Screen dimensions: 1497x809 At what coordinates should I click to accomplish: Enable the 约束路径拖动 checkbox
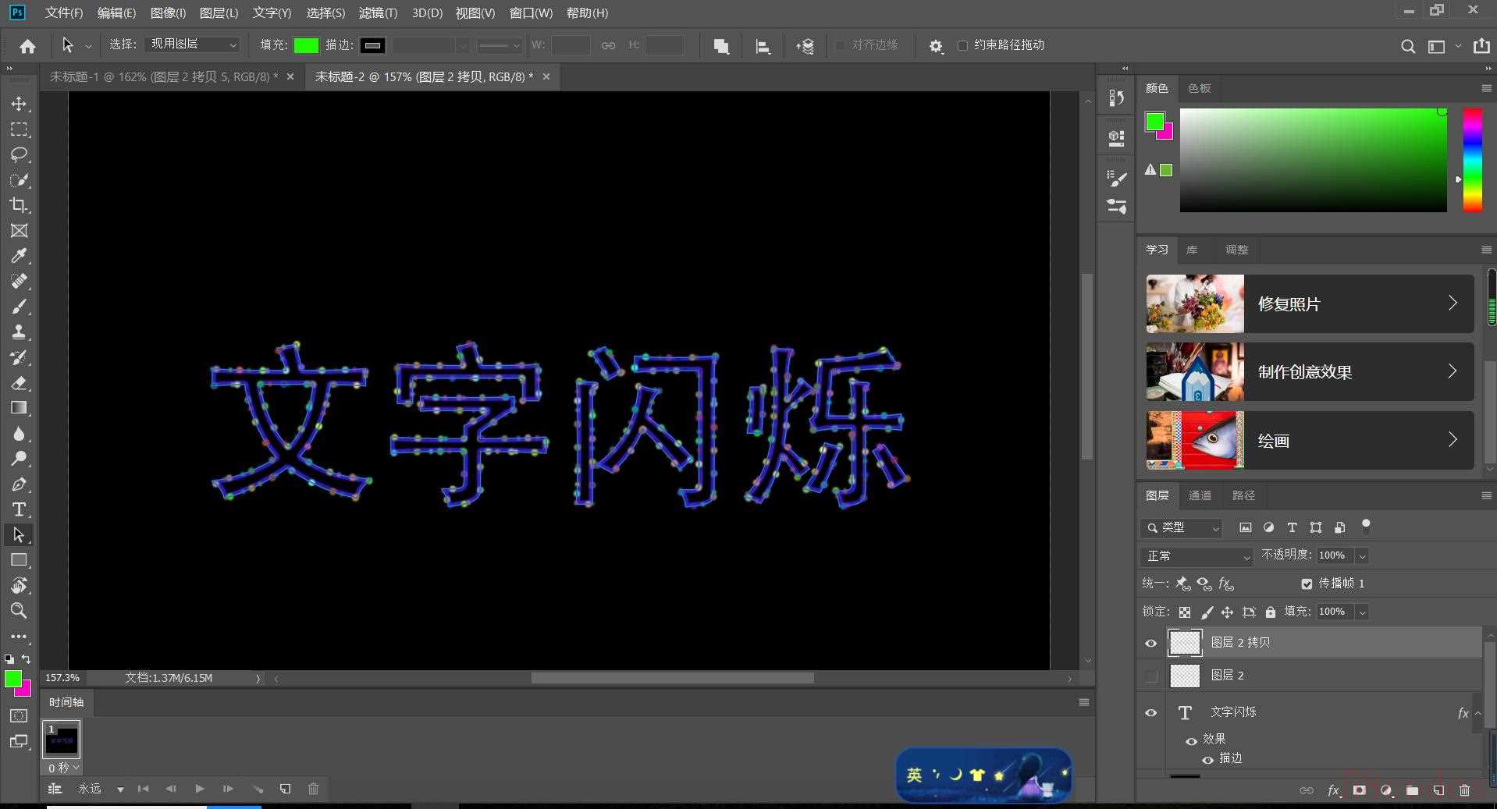[x=962, y=45]
